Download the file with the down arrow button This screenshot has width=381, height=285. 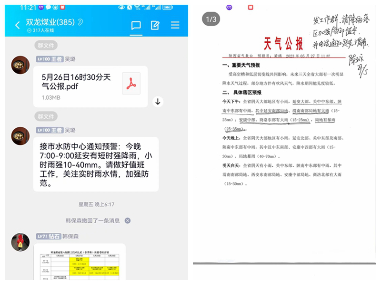click(158, 102)
